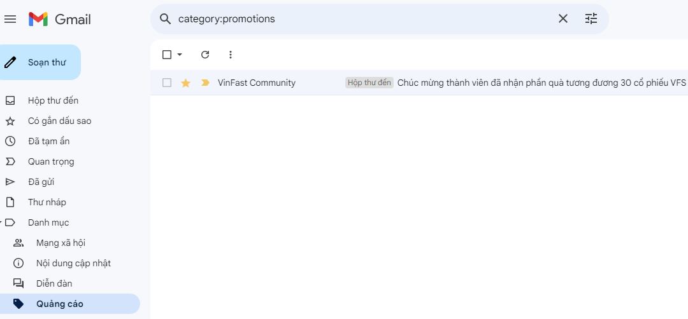Clear search with the X icon
Viewport: 688px width, 319px height.
point(563,19)
